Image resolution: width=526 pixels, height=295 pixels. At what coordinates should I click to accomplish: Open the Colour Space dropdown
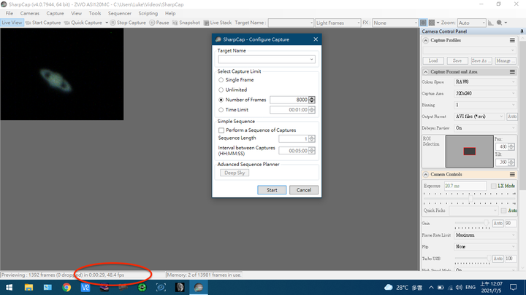485,82
